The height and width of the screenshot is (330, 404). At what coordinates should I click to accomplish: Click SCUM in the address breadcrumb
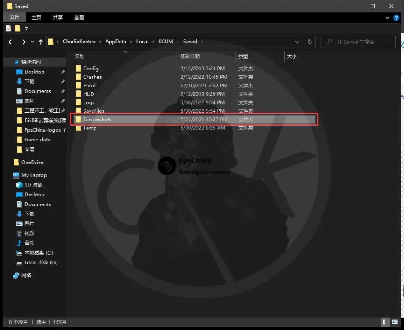coord(166,42)
